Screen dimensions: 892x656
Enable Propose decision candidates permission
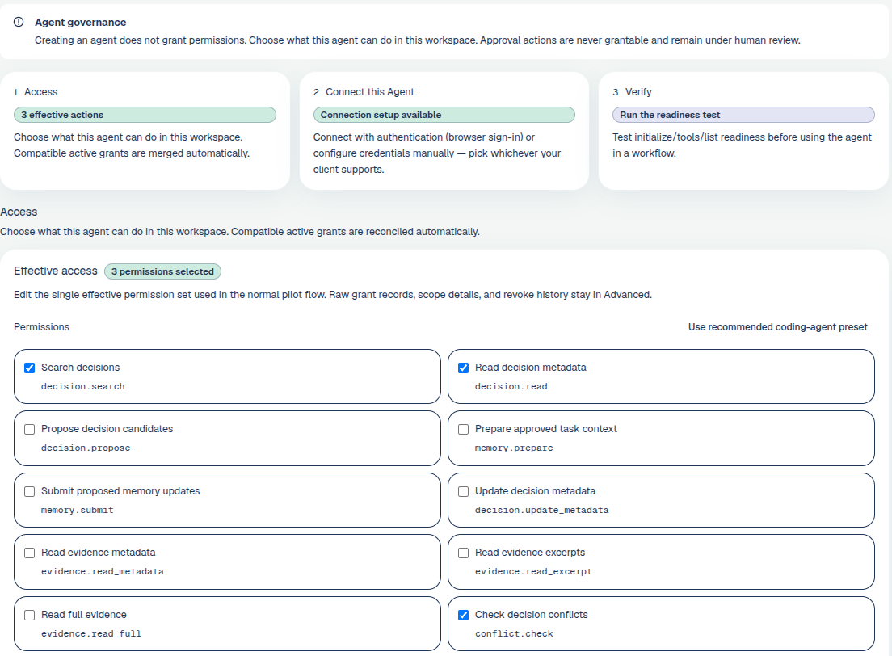tap(30, 430)
